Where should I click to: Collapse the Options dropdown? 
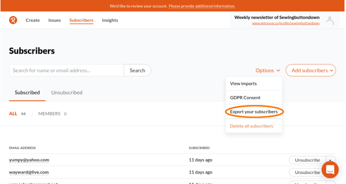[267, 70]
